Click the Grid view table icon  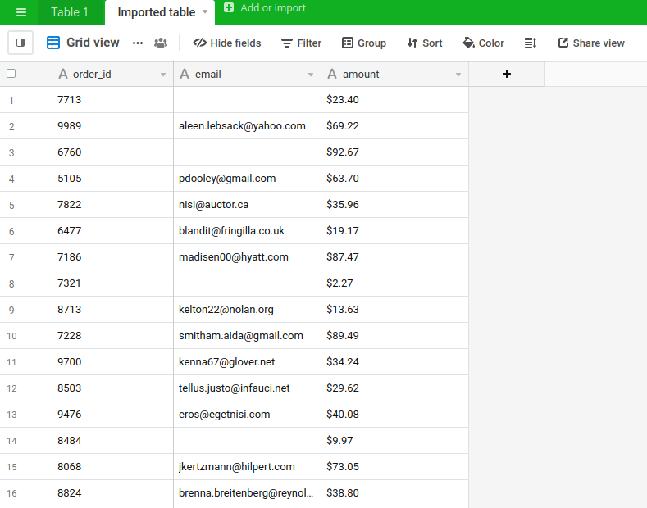pyautogui.click(x=53, y=43)
